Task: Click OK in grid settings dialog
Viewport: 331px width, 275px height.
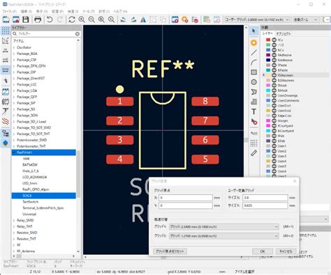Action: [x=263, y=251]
